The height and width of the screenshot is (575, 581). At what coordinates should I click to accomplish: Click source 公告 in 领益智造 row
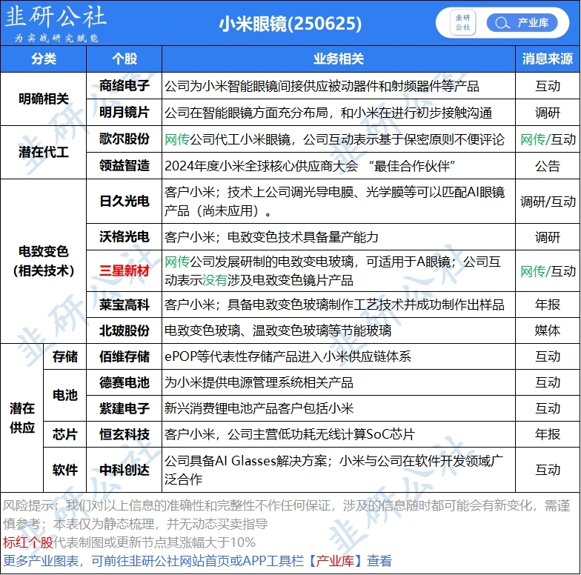(548, 166)
